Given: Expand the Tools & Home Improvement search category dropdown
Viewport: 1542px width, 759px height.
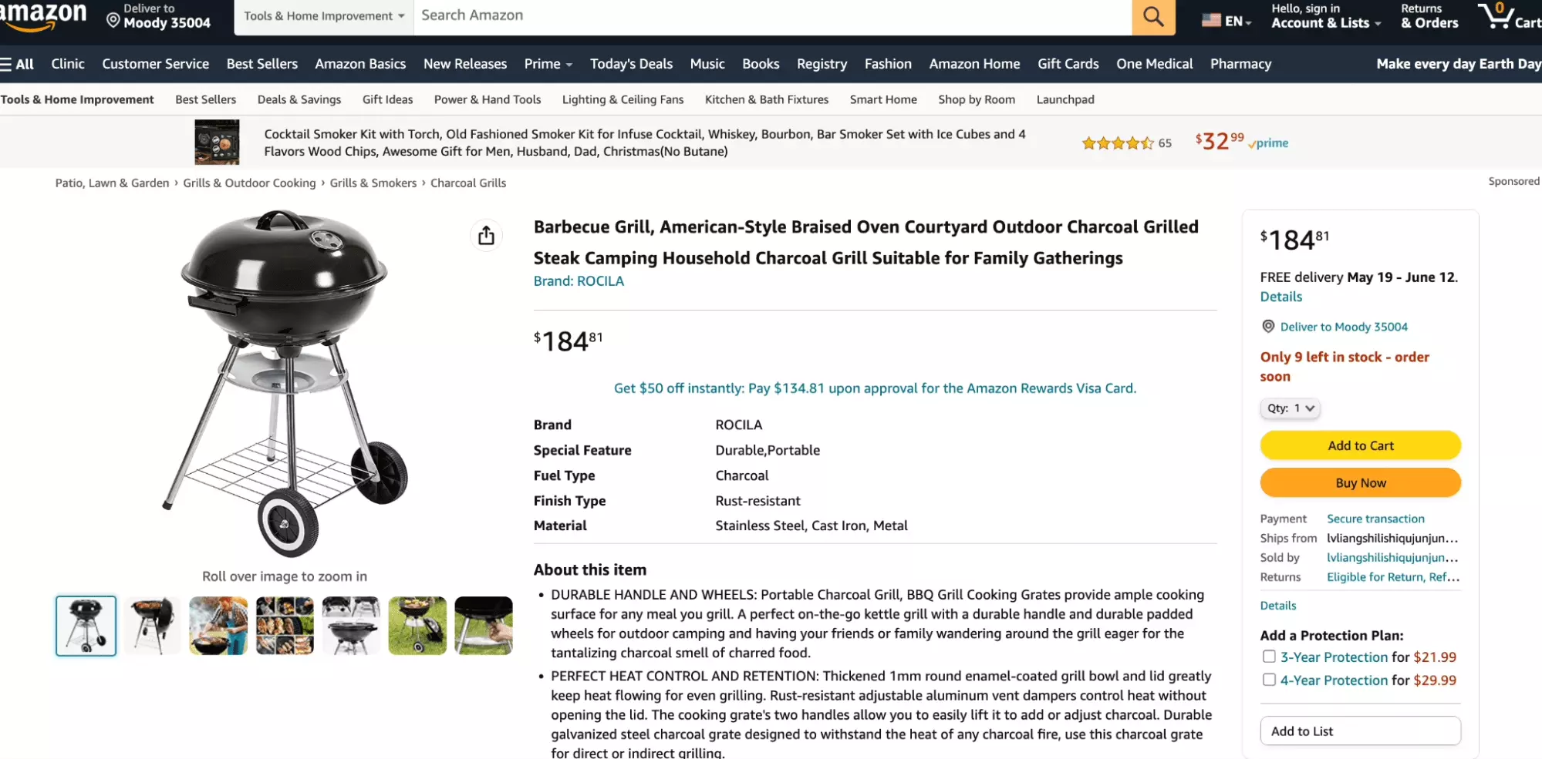Looking at the screenshot, I should [x=324, y=16].
